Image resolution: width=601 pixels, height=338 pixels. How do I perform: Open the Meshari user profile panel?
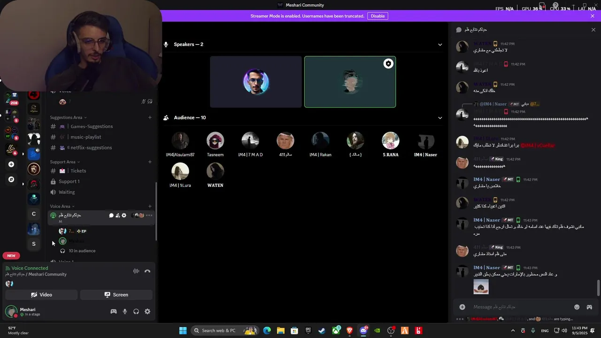pos(28,312)
